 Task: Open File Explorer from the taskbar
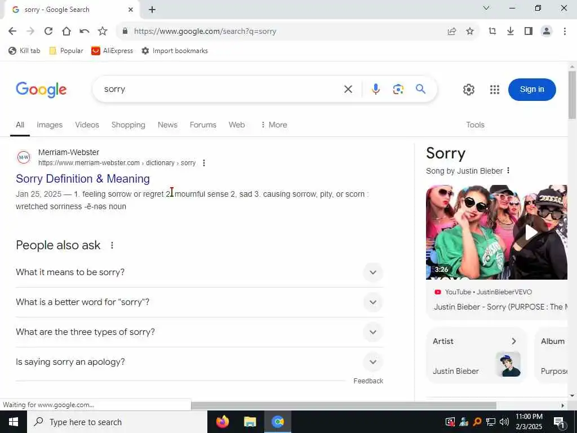pyautogui.click(x=250, y=422)
